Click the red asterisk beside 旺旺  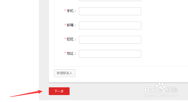65,39
